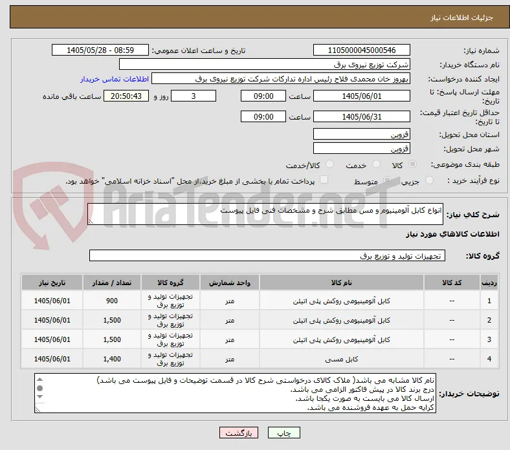Click the price validity hour 09:00 field
510x450 pixels.
tap(263, 116)
